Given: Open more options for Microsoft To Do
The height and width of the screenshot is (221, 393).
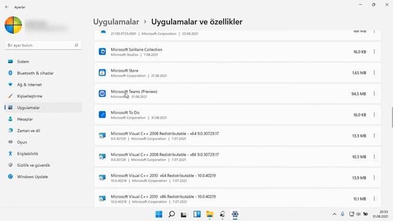Looking at the screenshot, I should pyautogui.click(x=374, y=115).
